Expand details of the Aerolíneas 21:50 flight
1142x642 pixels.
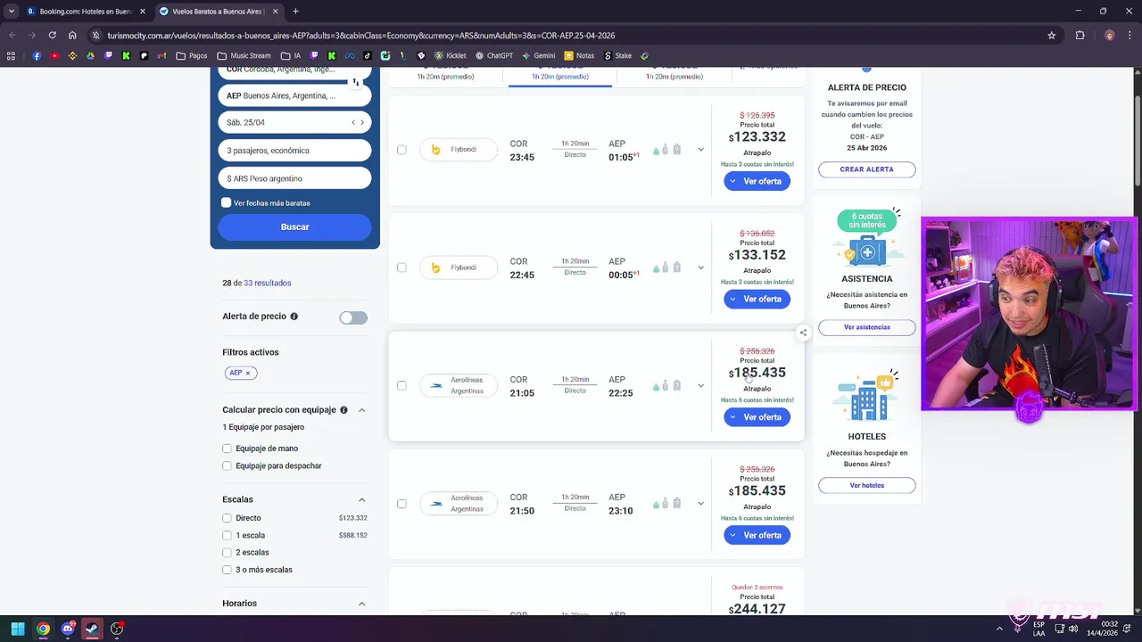point(700,504)
